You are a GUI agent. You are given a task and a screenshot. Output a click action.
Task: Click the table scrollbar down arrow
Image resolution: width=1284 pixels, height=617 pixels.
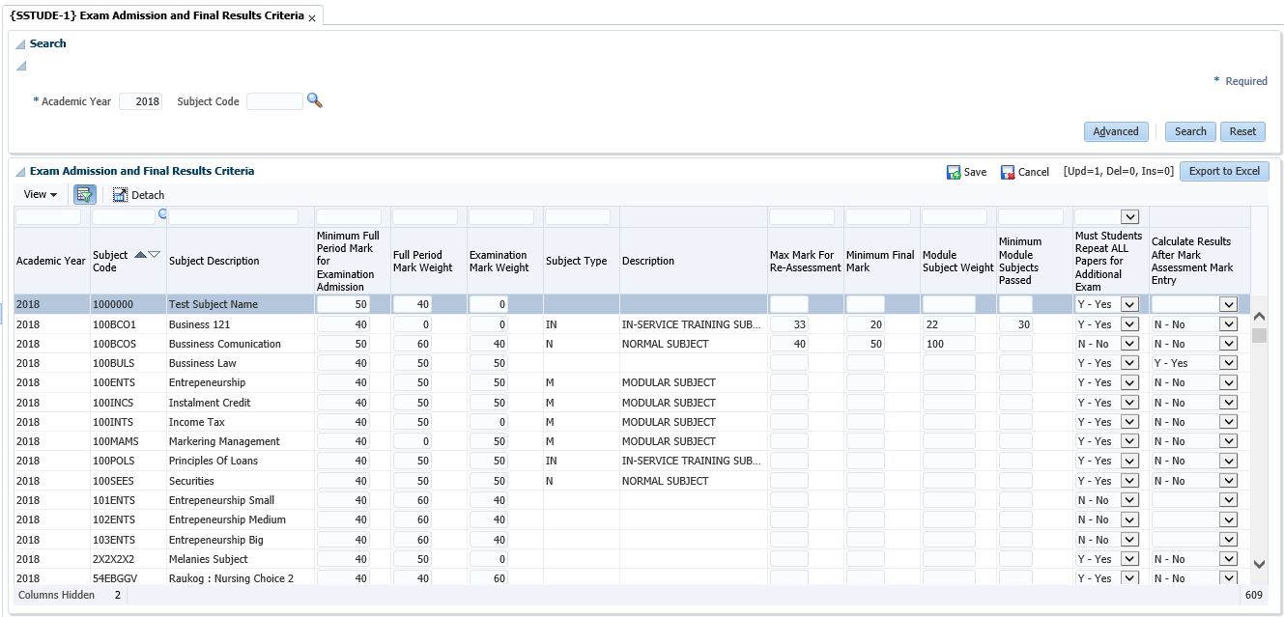(x=1259, y=564)
